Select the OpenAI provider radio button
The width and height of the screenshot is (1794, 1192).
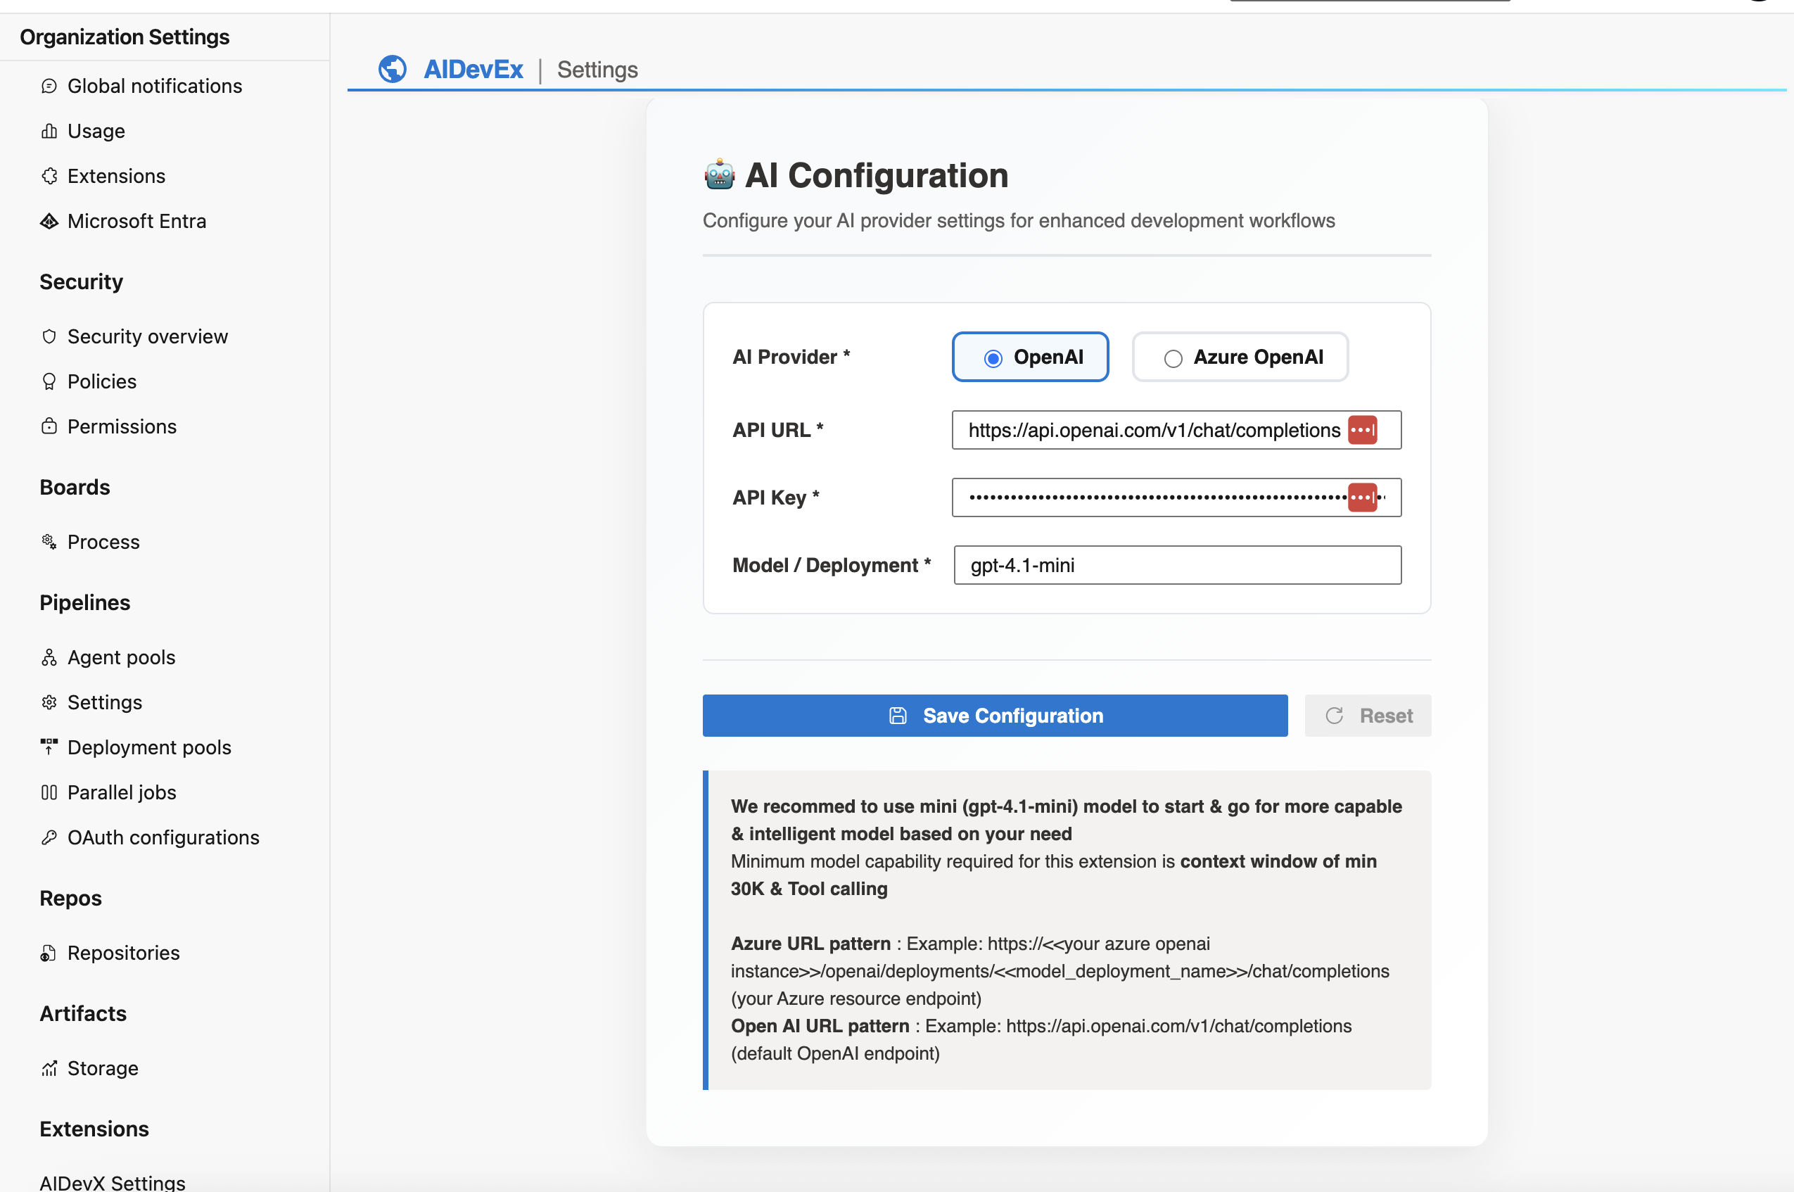993,357
